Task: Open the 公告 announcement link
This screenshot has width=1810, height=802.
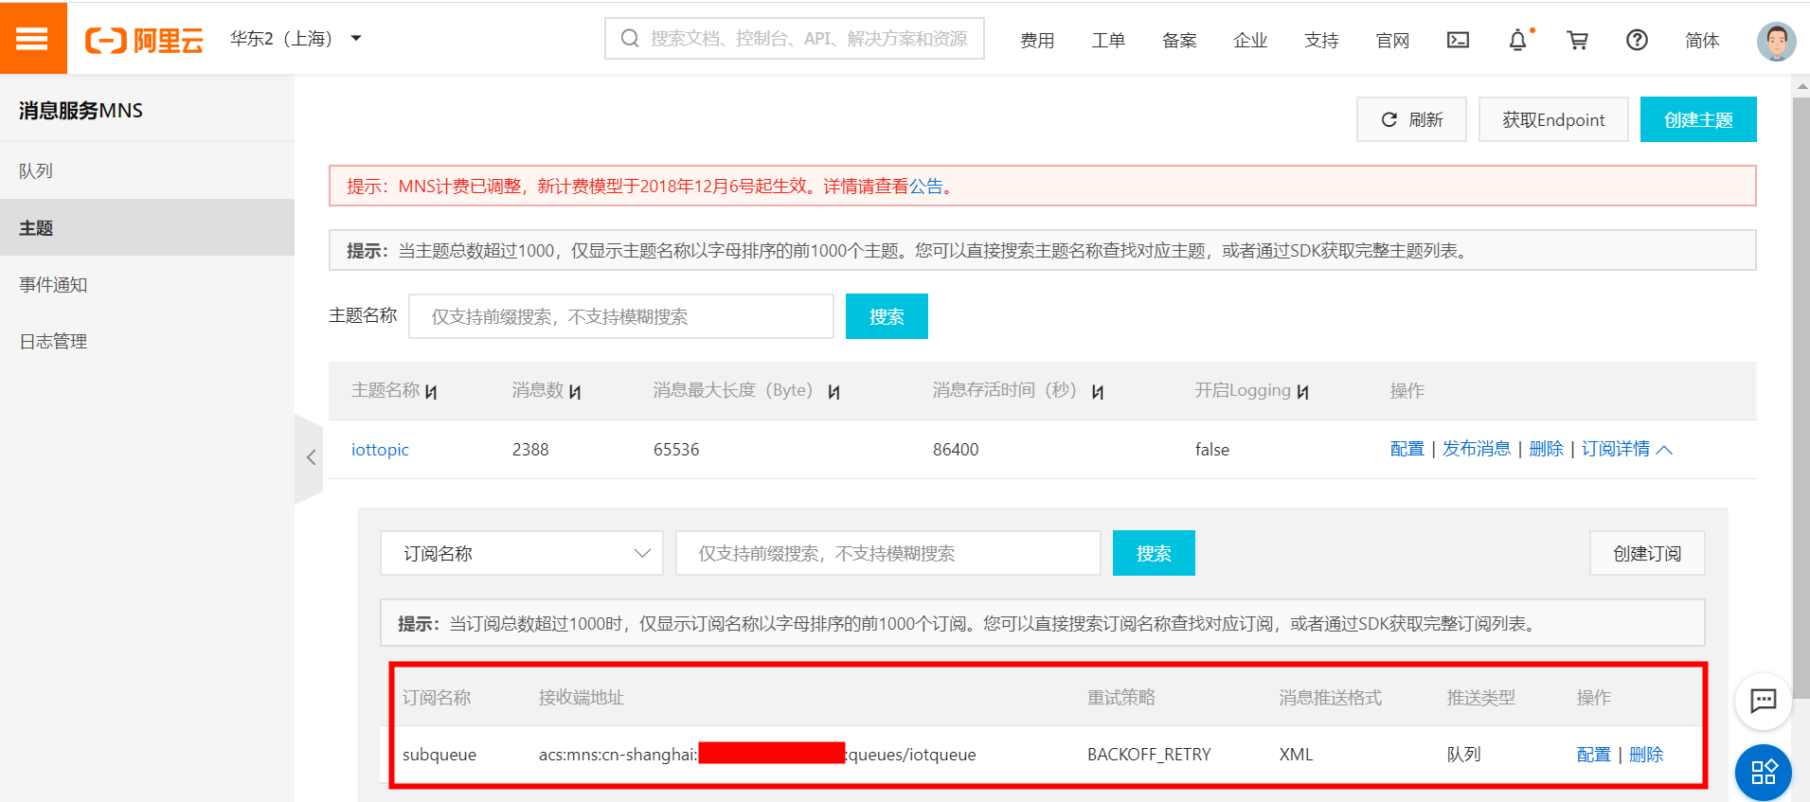Action: [926, 187]
